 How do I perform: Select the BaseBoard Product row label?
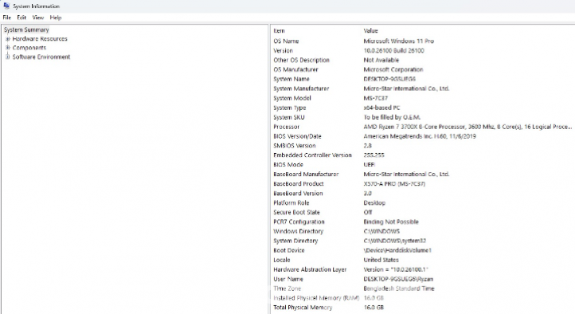point(299,184)
